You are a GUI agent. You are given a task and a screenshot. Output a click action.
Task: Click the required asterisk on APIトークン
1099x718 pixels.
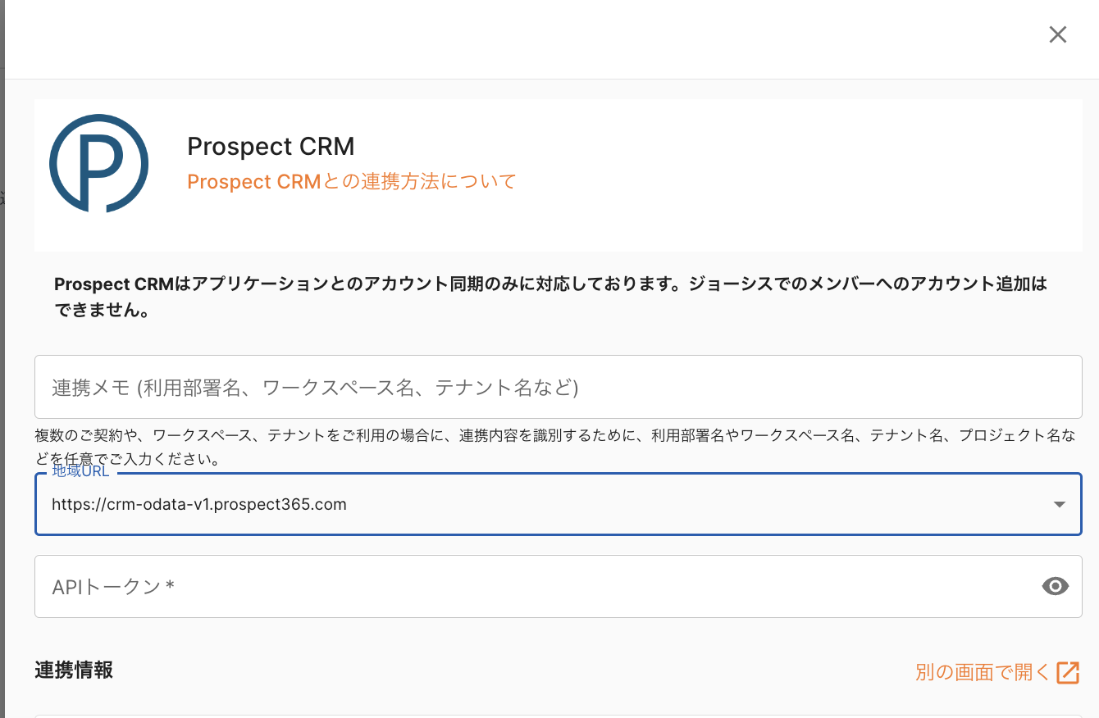pos(170,587)
